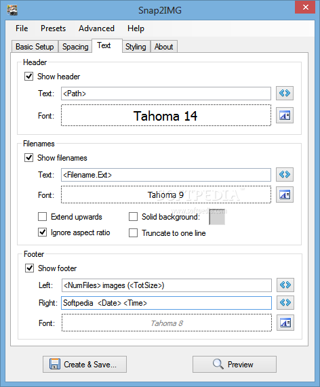The width and height of the screenshot is (320, 387).
Task: Click the Preview button
Action: coord(235,364)
